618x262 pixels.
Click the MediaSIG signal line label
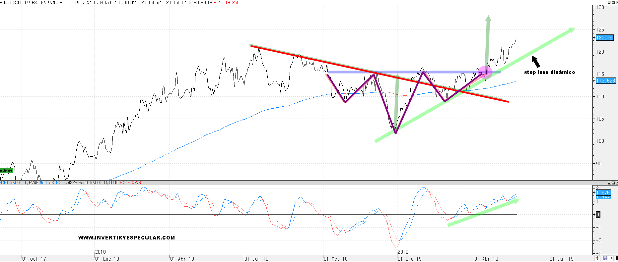pos(50,183)
